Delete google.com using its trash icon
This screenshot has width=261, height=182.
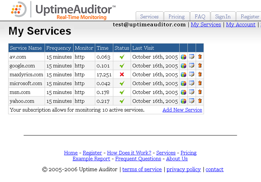click(200, 65)
